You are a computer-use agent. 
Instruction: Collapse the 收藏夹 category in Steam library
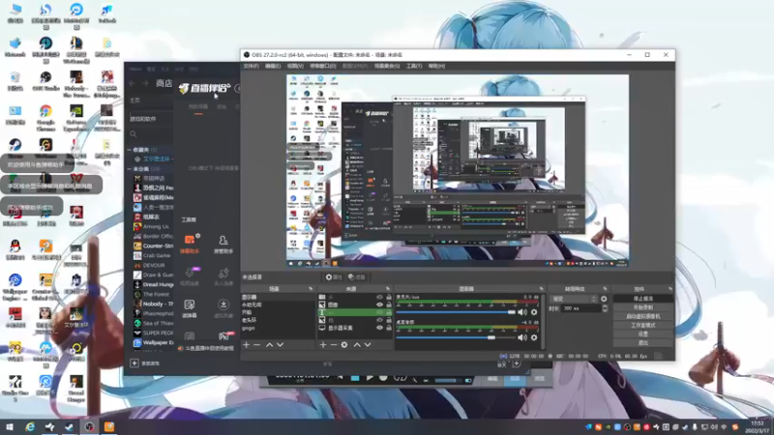130,150
